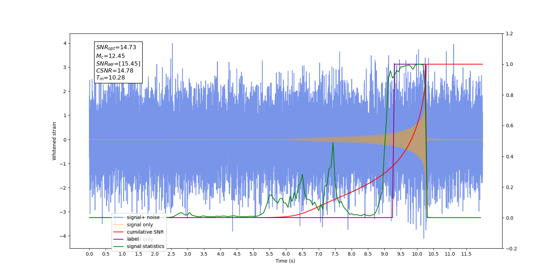Click the 4.5 tick on the time axis
Screen dimensions: 558x279
click(x=237, y=254)
